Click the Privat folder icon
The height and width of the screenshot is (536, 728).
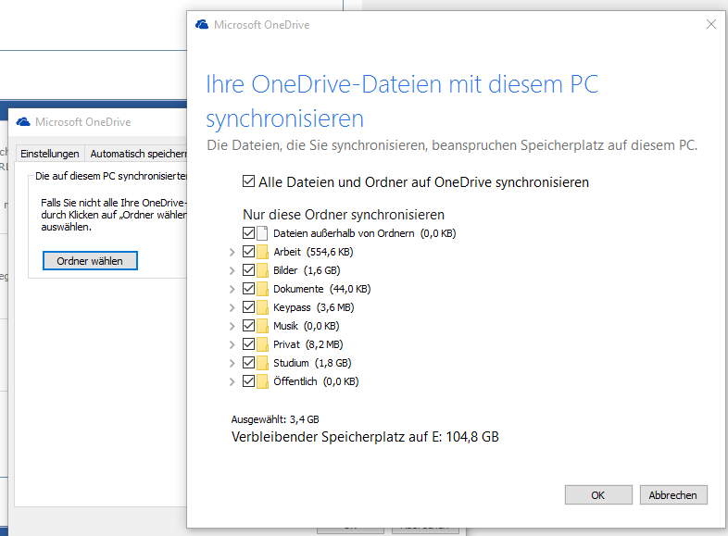[x=262, y=344]
